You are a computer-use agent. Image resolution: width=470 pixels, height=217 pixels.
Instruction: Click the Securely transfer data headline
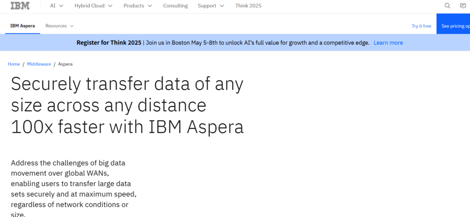click(x=127, y=106)
